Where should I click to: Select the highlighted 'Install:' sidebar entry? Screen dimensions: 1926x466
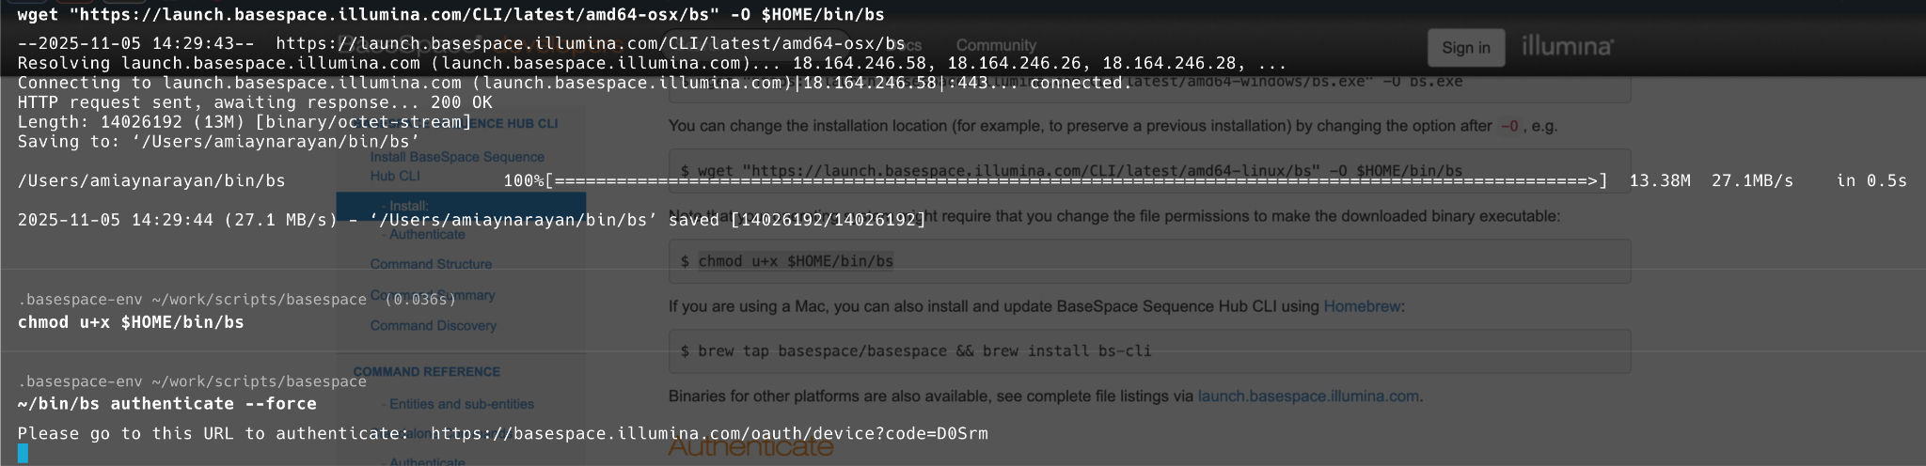pyautogui.click(x=409, y=205)
